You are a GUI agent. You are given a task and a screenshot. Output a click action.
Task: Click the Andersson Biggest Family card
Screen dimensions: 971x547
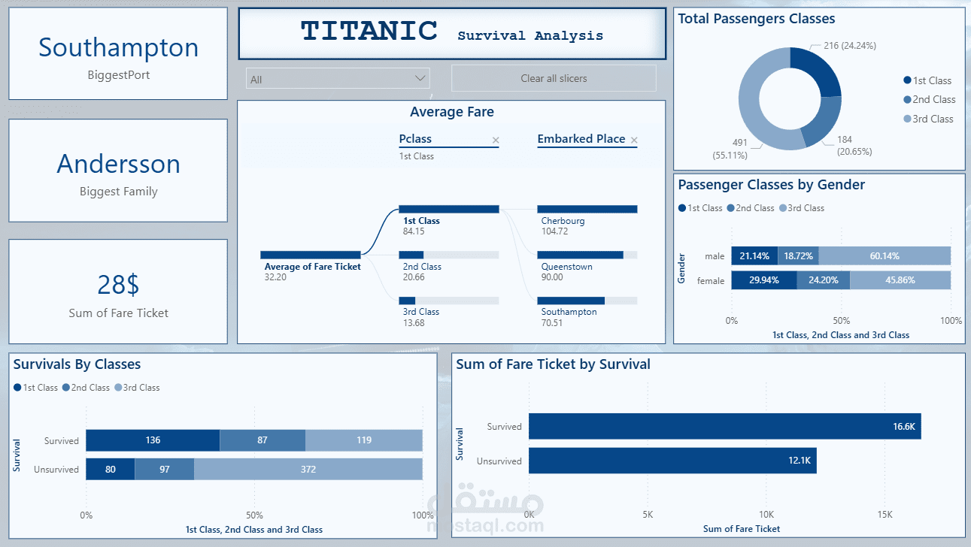[x=118, y=171]
